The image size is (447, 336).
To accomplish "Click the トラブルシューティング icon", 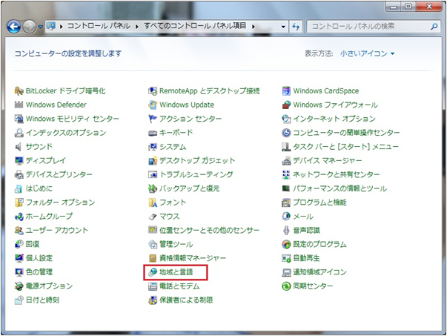I will point(153,174).
